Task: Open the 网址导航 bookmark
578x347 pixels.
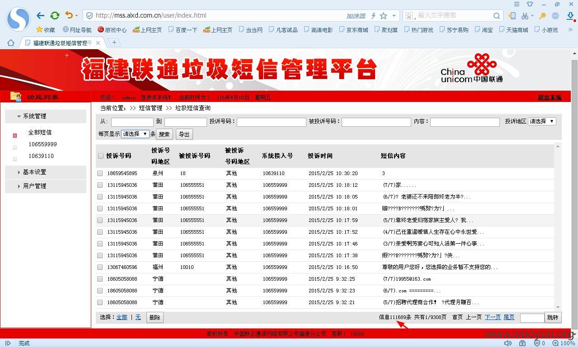Action: [x=77, y=30]
